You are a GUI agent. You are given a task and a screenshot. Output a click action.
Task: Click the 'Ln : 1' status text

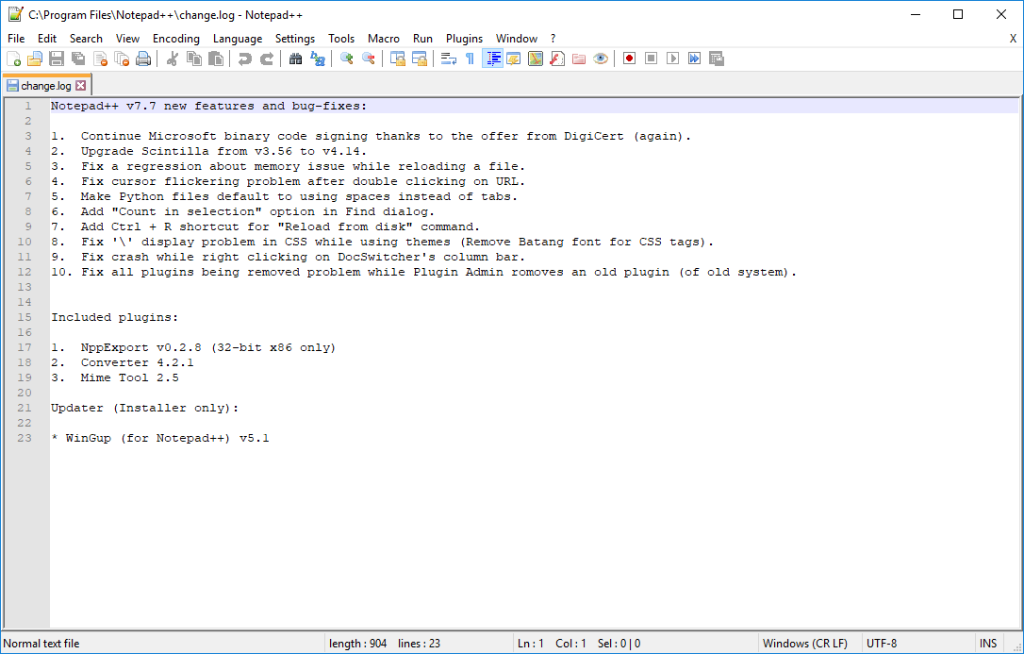pos(530,644)
